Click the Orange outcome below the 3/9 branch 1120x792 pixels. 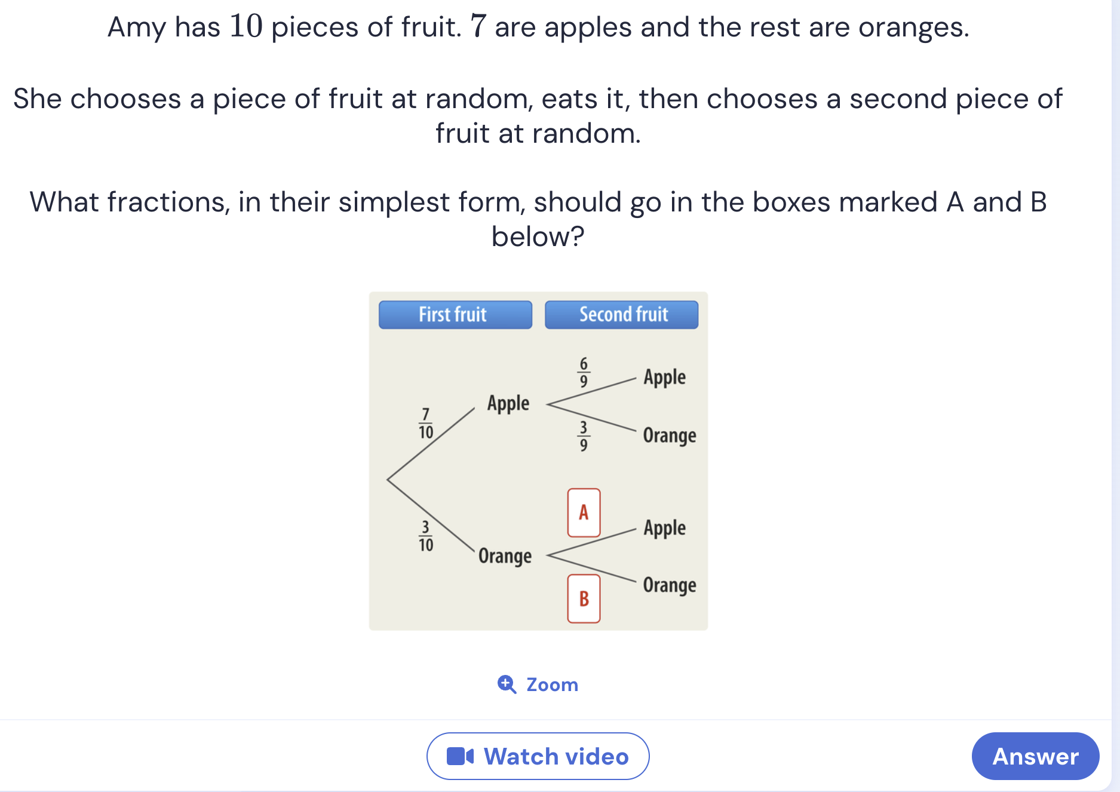[x=669, y=435]
